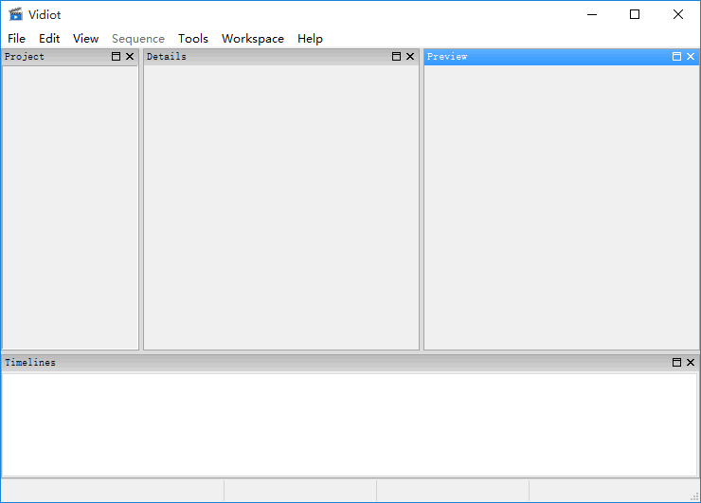
Task: Close the Project panel
Action: (130, 56)
